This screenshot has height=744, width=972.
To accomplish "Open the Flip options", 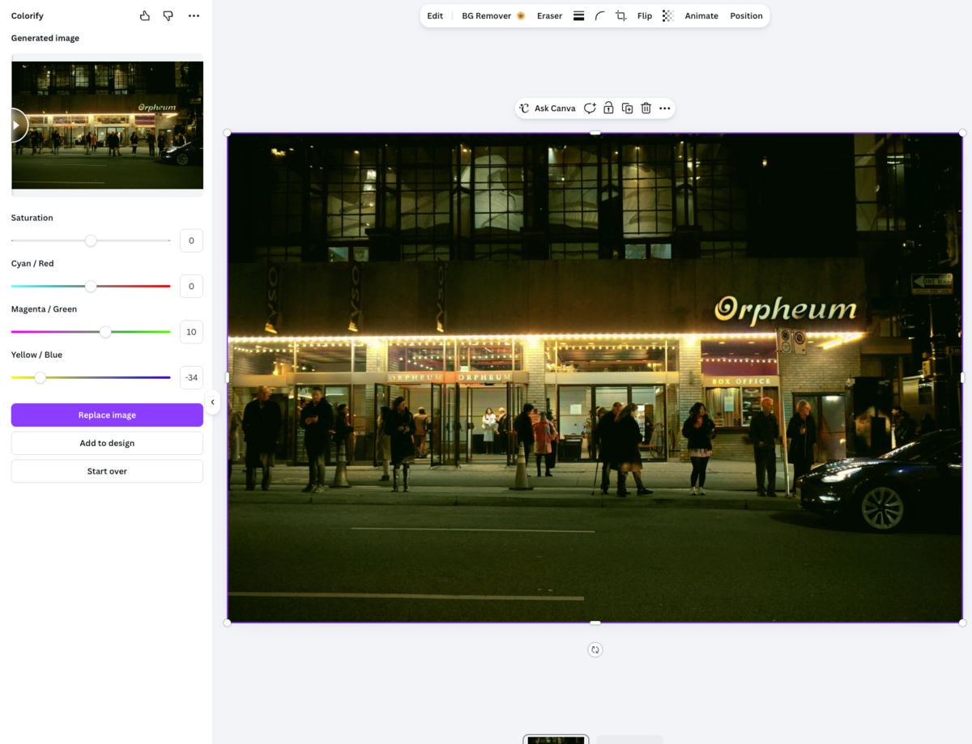I will pyautogui.click(x=645, y=16).
